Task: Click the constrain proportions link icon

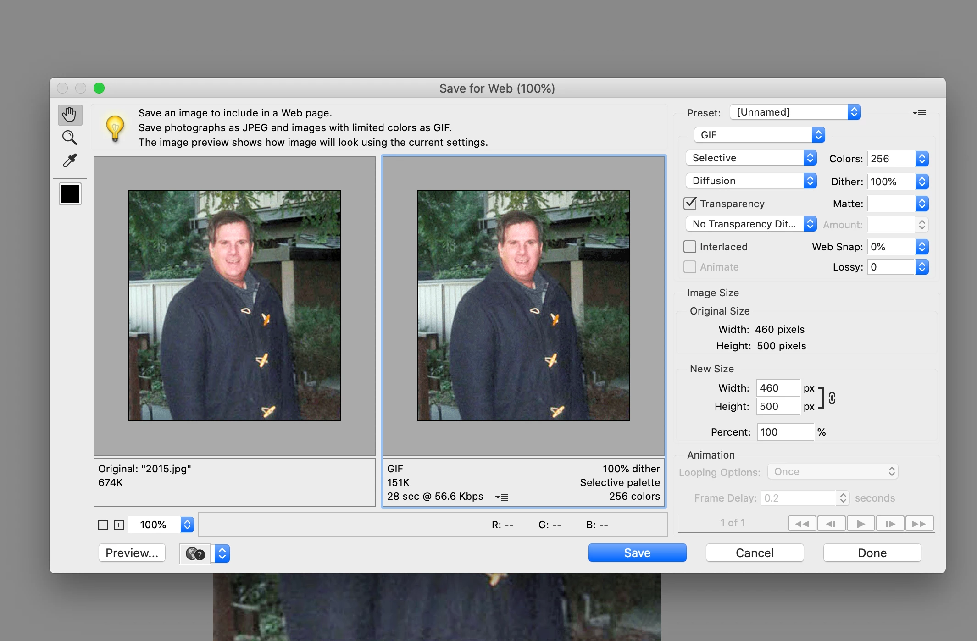Action: pyautogui.click(x=832, y=398)
